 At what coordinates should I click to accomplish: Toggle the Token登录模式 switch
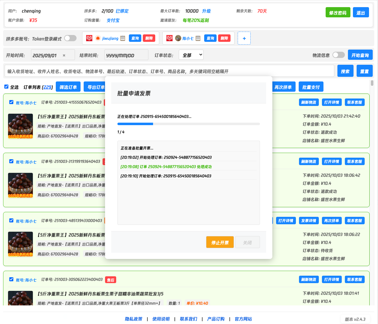point(70,38)
